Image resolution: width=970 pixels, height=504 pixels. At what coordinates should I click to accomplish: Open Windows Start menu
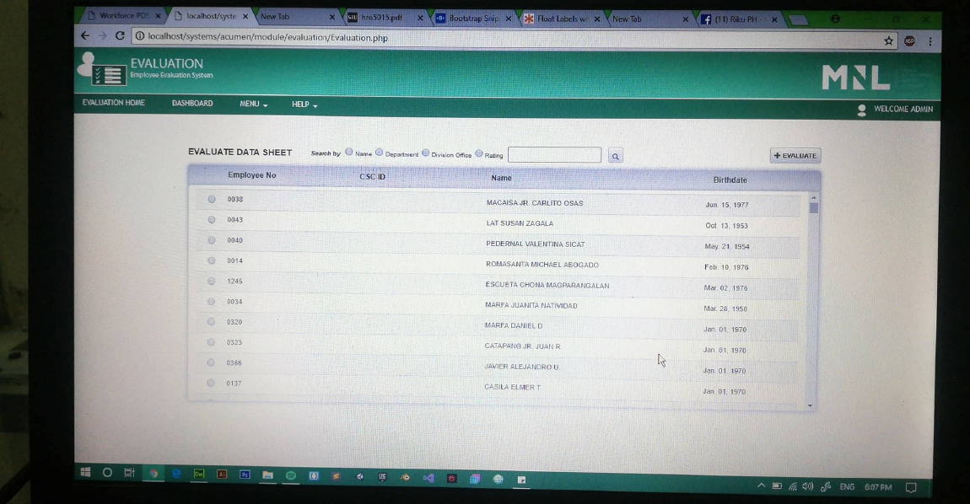(x=85, y=472)
